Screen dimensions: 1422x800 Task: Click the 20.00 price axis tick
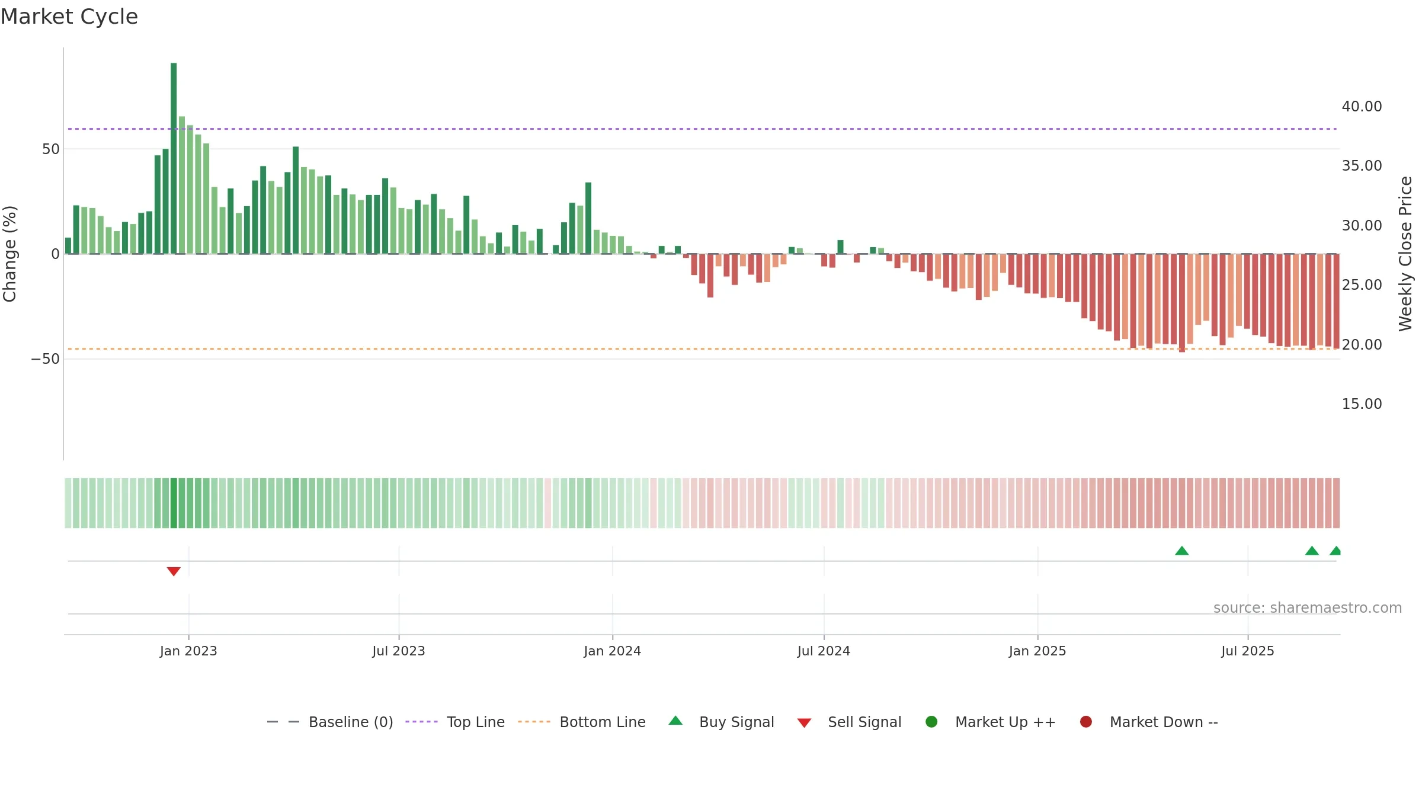(x=1362, y=345)
